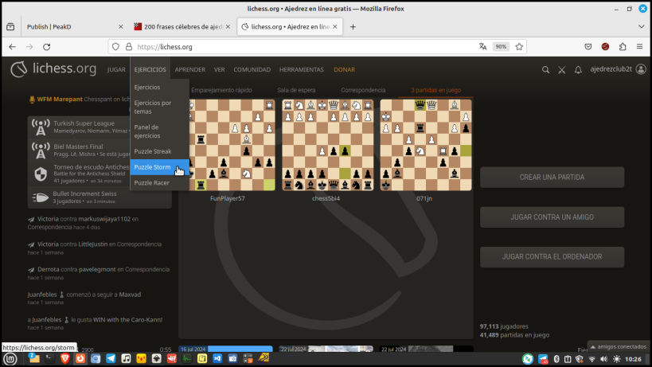
Task: Open ajedrezclub2t user menu
Action: 618,69
